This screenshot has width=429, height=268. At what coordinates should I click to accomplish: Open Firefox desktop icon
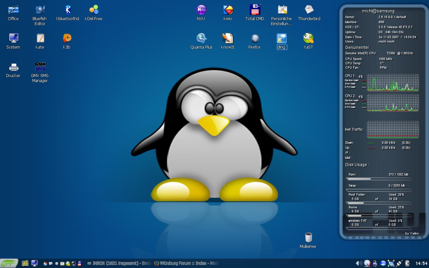pos(255,42)
